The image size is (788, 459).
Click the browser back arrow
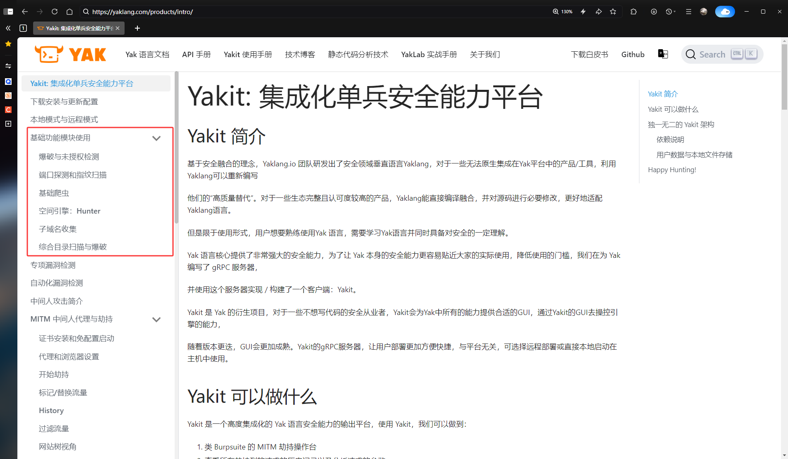25,12
